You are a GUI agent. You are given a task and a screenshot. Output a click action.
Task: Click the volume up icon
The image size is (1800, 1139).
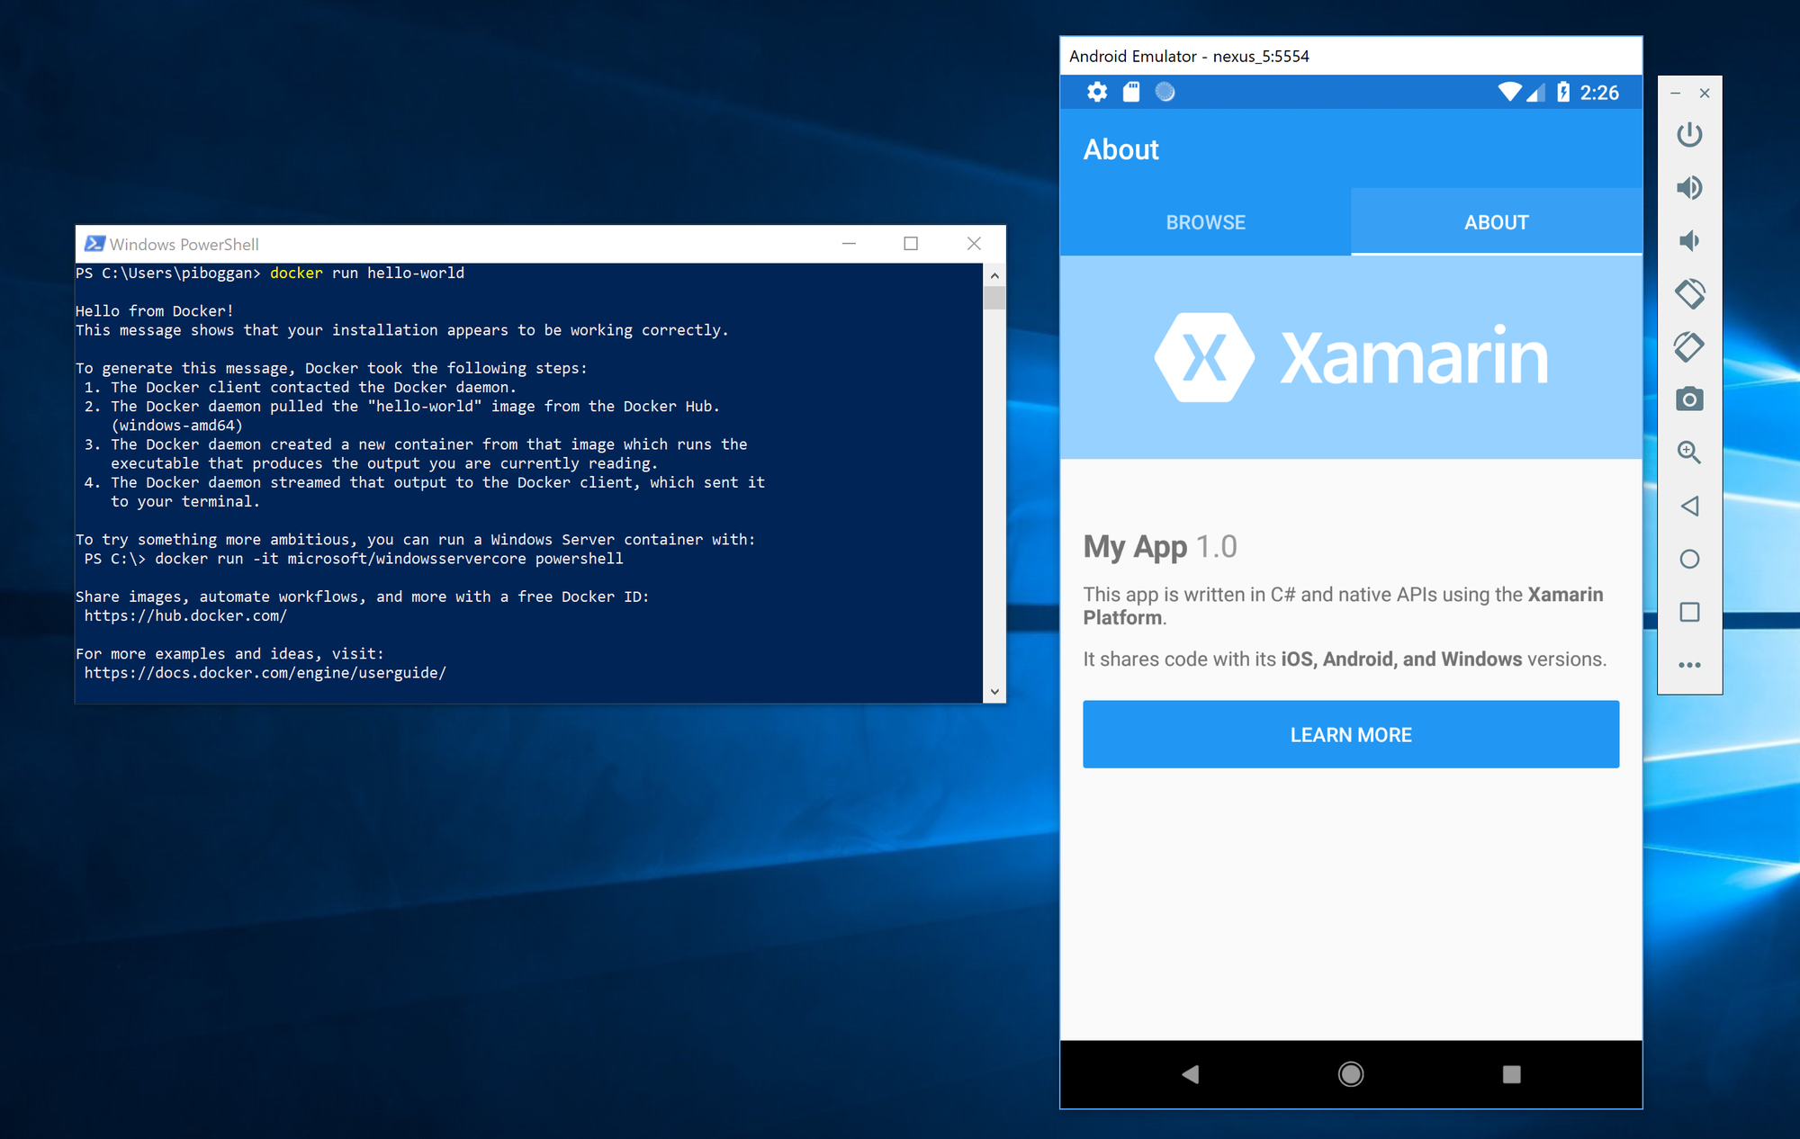(x=1689, y=187)
